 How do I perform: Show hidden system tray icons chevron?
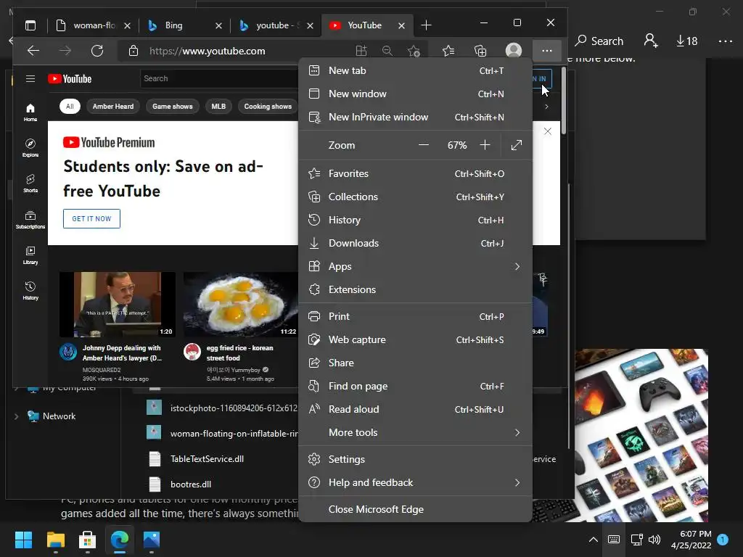pyautogui.click(x=593, y=540)
